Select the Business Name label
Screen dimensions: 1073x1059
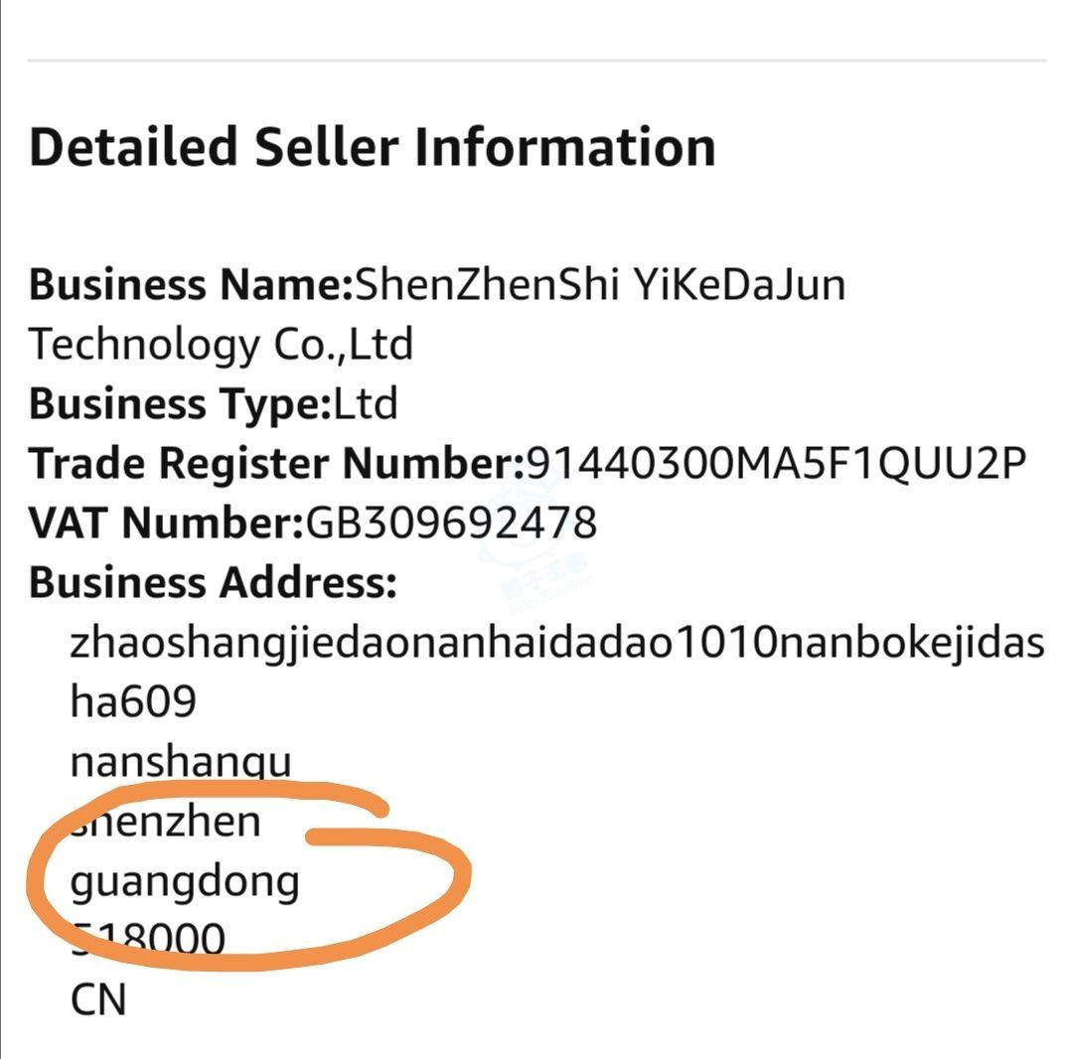pyautogui.click(x=191, y=285)
